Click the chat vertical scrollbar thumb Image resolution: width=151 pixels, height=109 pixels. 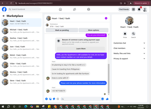[109, 79]
